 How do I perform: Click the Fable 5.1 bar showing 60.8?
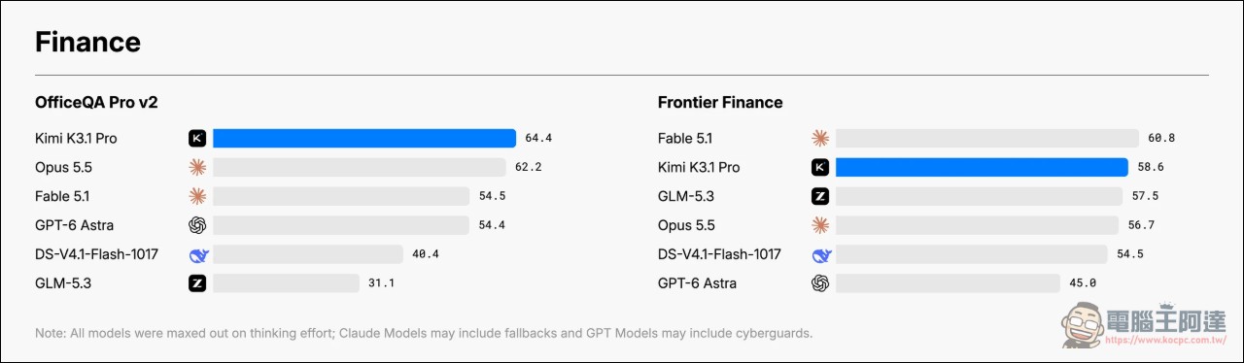coord(987,139)
